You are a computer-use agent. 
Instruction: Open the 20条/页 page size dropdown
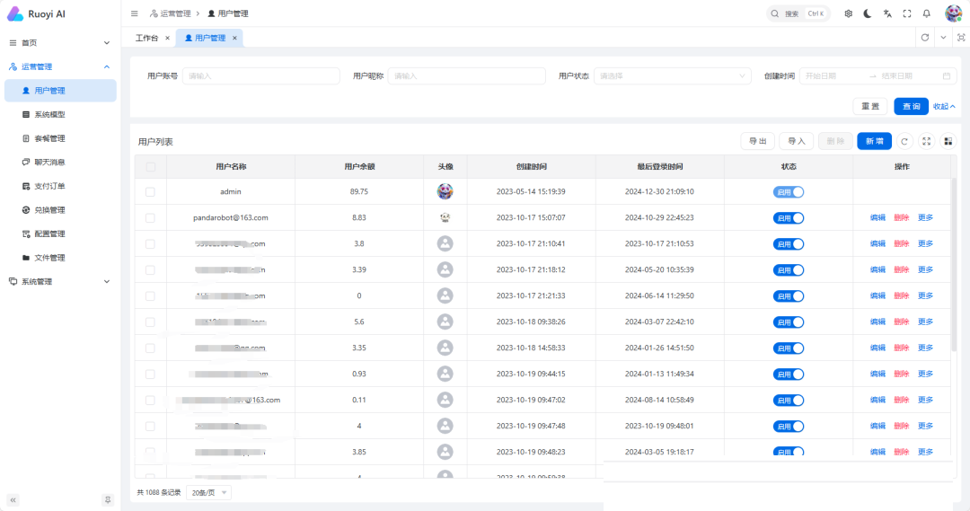point(208,492)
